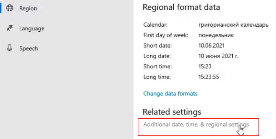Image resolution: width=276 pixels, height=139 pixels.
Task: Click the Language character icon
Action: [10, 28]
